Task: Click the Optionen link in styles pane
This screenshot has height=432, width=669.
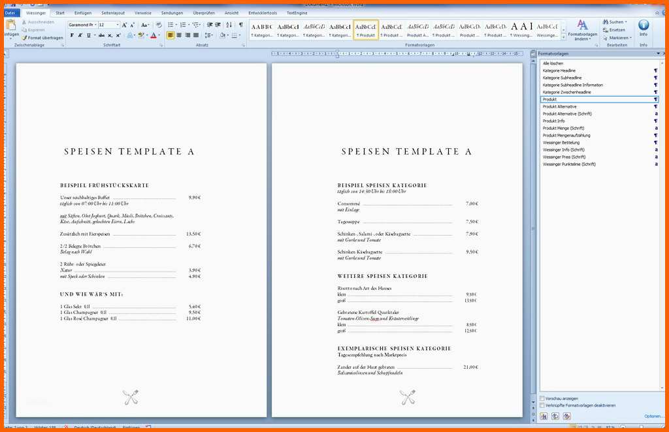Action: tap(653, 416)
